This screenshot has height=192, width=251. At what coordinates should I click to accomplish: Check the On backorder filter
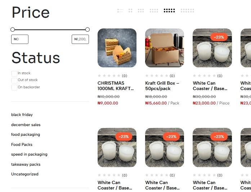click(14, 88)
